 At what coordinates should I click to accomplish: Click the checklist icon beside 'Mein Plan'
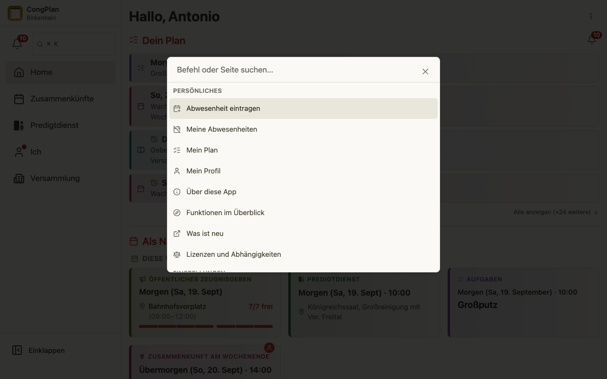coord(177,150)
